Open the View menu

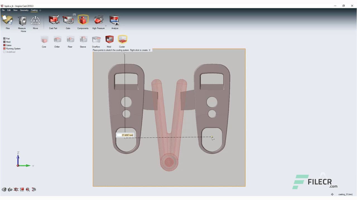(15, 10)
